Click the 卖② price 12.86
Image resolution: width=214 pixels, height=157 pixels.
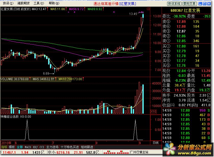(181, 36)
